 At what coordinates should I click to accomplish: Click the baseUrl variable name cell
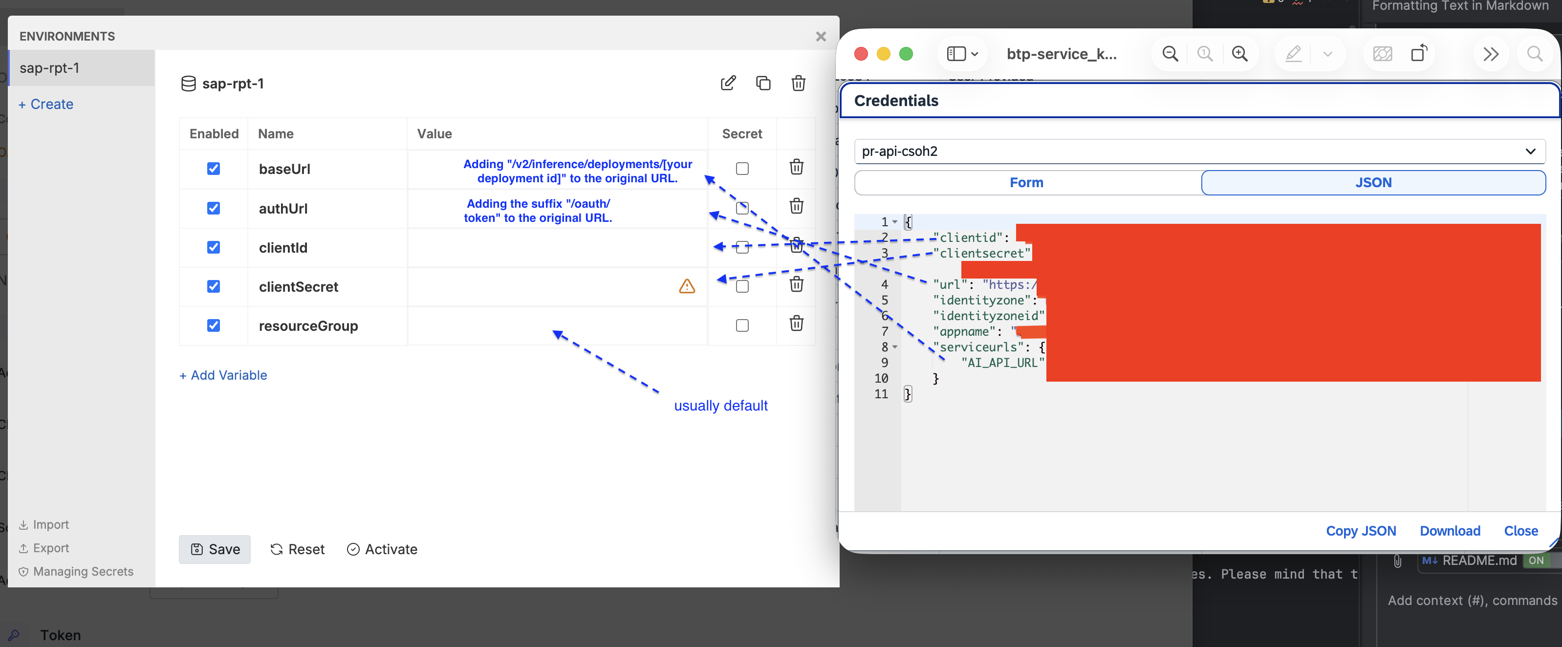click(327, 169)
